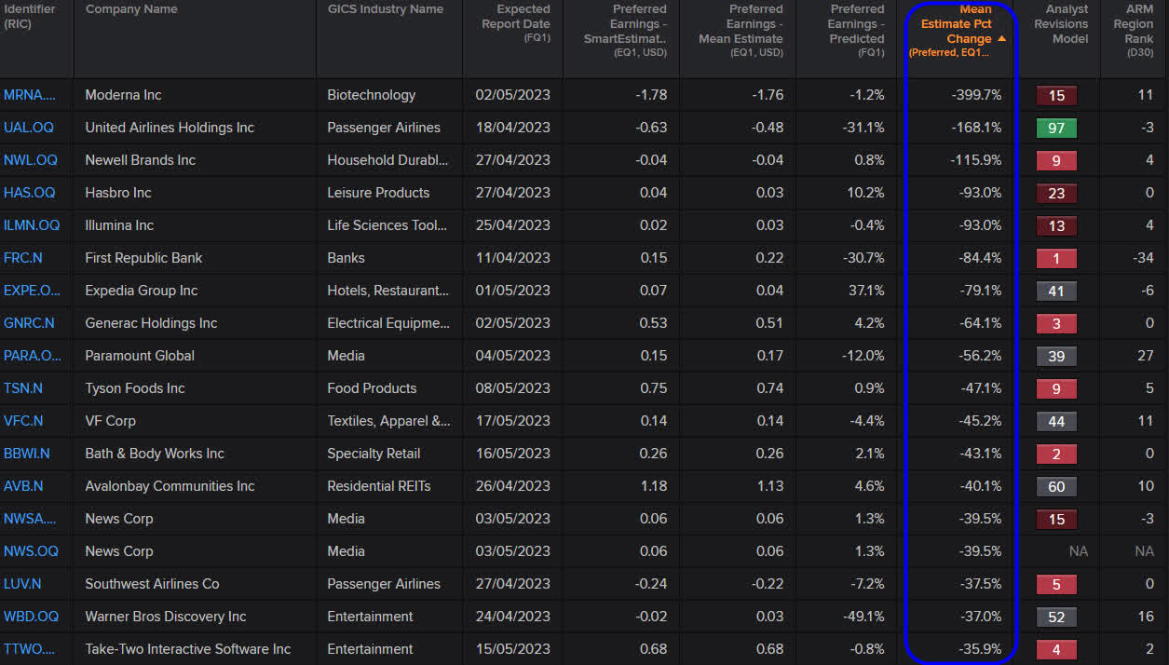Click the red 1 badge for First Republic Bank
The width and height of the screenshot is (1169, 665).
pos(1056,258)
